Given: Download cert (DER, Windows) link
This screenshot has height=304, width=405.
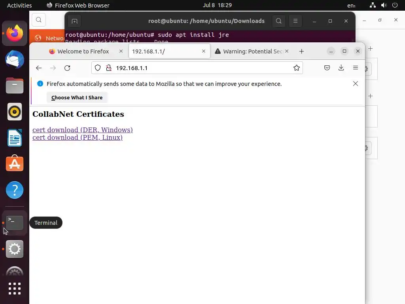Looking at the screenshot, I should (x=83, y=130).
